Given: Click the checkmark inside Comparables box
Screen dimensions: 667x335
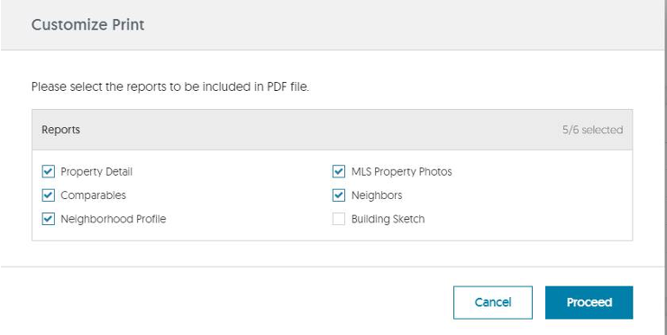Looking at the screenshot, I should (48, 195).
